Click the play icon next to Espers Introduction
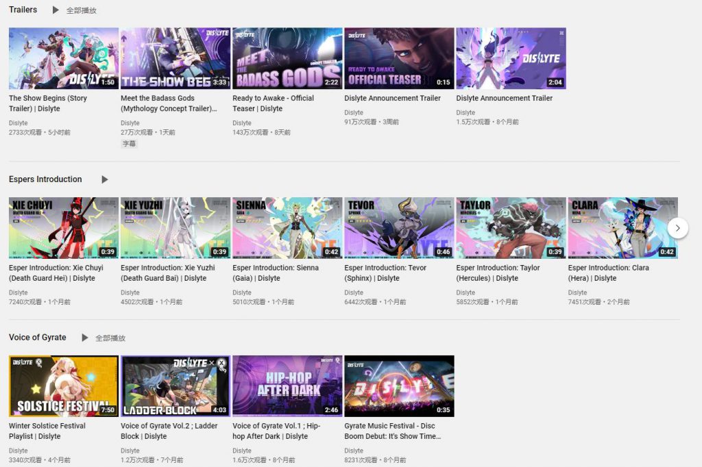Viewport: 702px width, 467px height. [104, 179]
